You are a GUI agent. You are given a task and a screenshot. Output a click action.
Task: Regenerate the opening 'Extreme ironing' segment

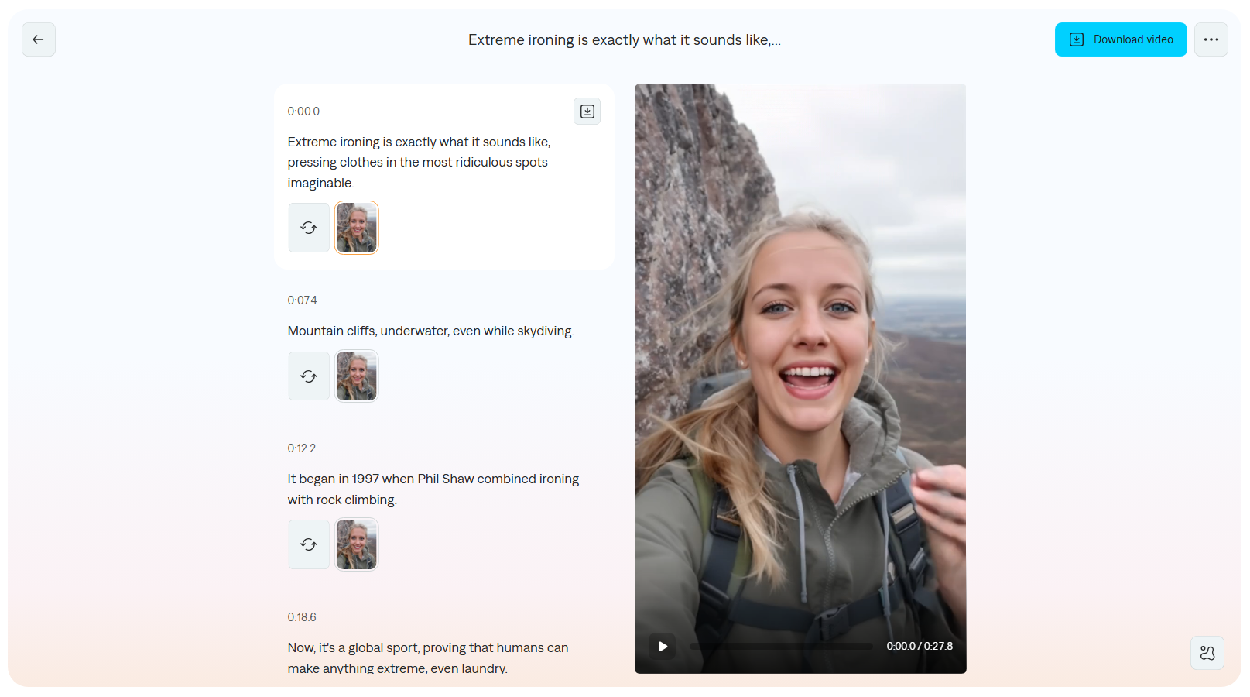309,227
